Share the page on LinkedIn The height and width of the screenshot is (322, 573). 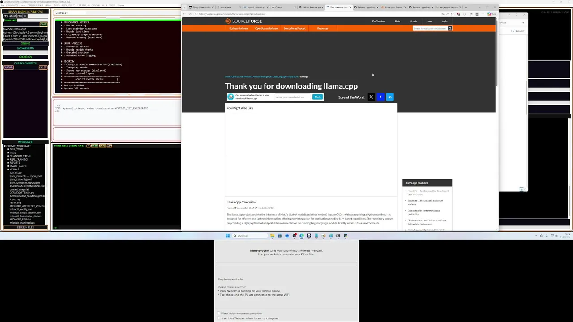[390, 97]
